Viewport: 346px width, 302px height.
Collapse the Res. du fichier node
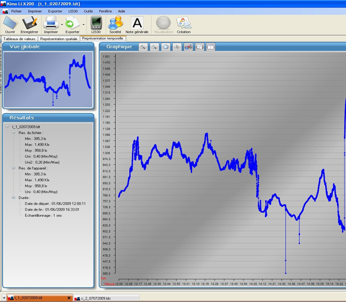(x=13, y=132)
